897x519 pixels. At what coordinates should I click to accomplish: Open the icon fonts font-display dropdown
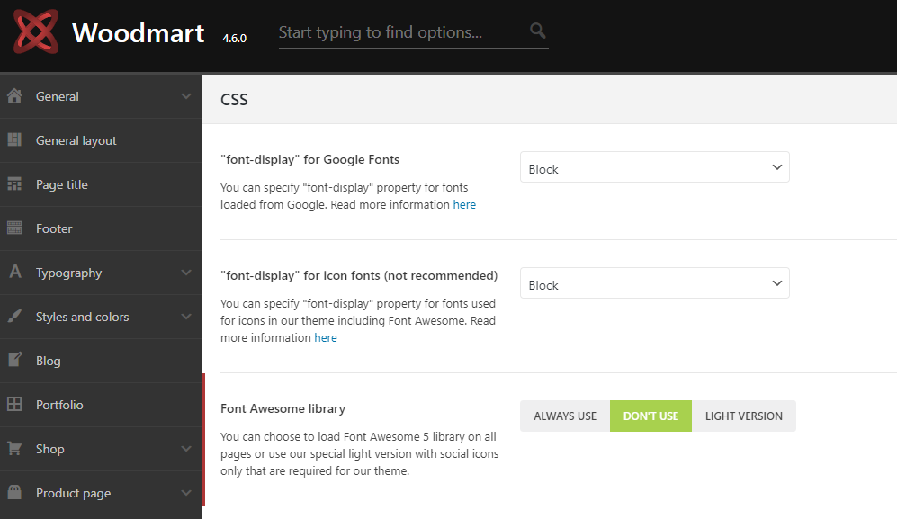click(x=654, y=284)
